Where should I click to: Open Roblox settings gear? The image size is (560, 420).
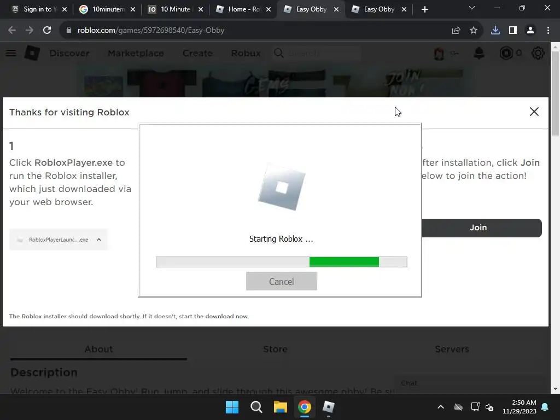[x=538, y=53]
